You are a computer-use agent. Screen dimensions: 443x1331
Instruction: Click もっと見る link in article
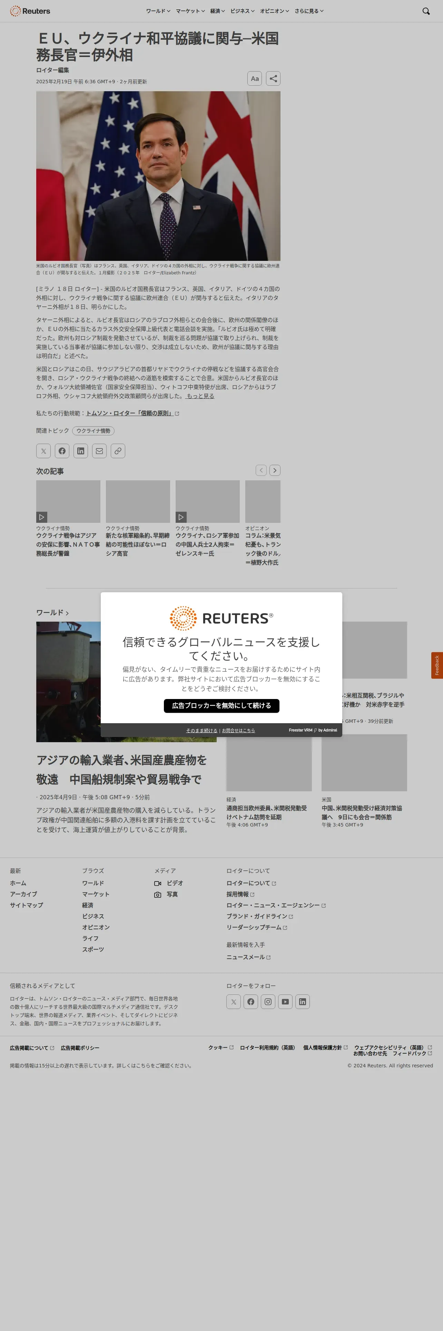click(x=200, y=396)
